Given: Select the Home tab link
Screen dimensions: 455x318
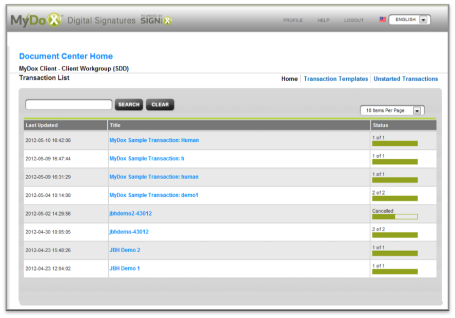Looking at the screenshot, I should tap(289, 79).
